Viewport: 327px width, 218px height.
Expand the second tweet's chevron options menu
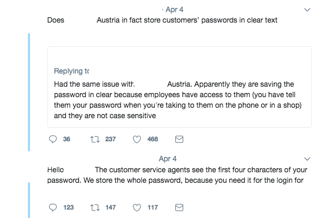click(308, 158)
